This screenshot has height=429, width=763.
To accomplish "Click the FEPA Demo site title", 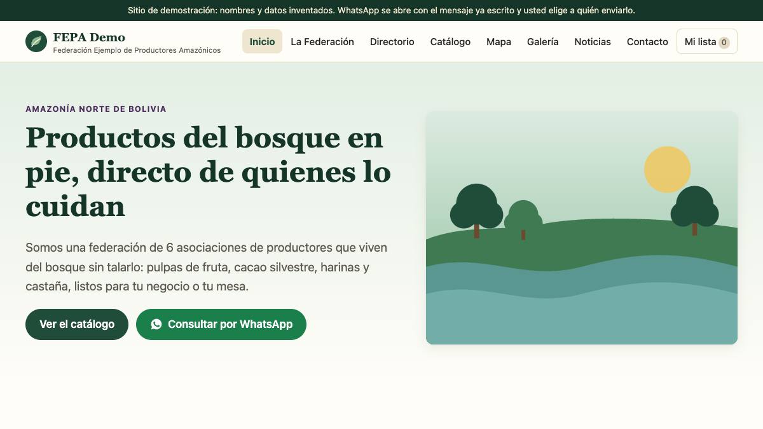I will click(x=89, y=37).
